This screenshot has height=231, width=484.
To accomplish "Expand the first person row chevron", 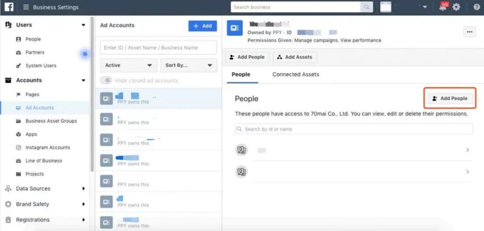I will click(467, 150).
